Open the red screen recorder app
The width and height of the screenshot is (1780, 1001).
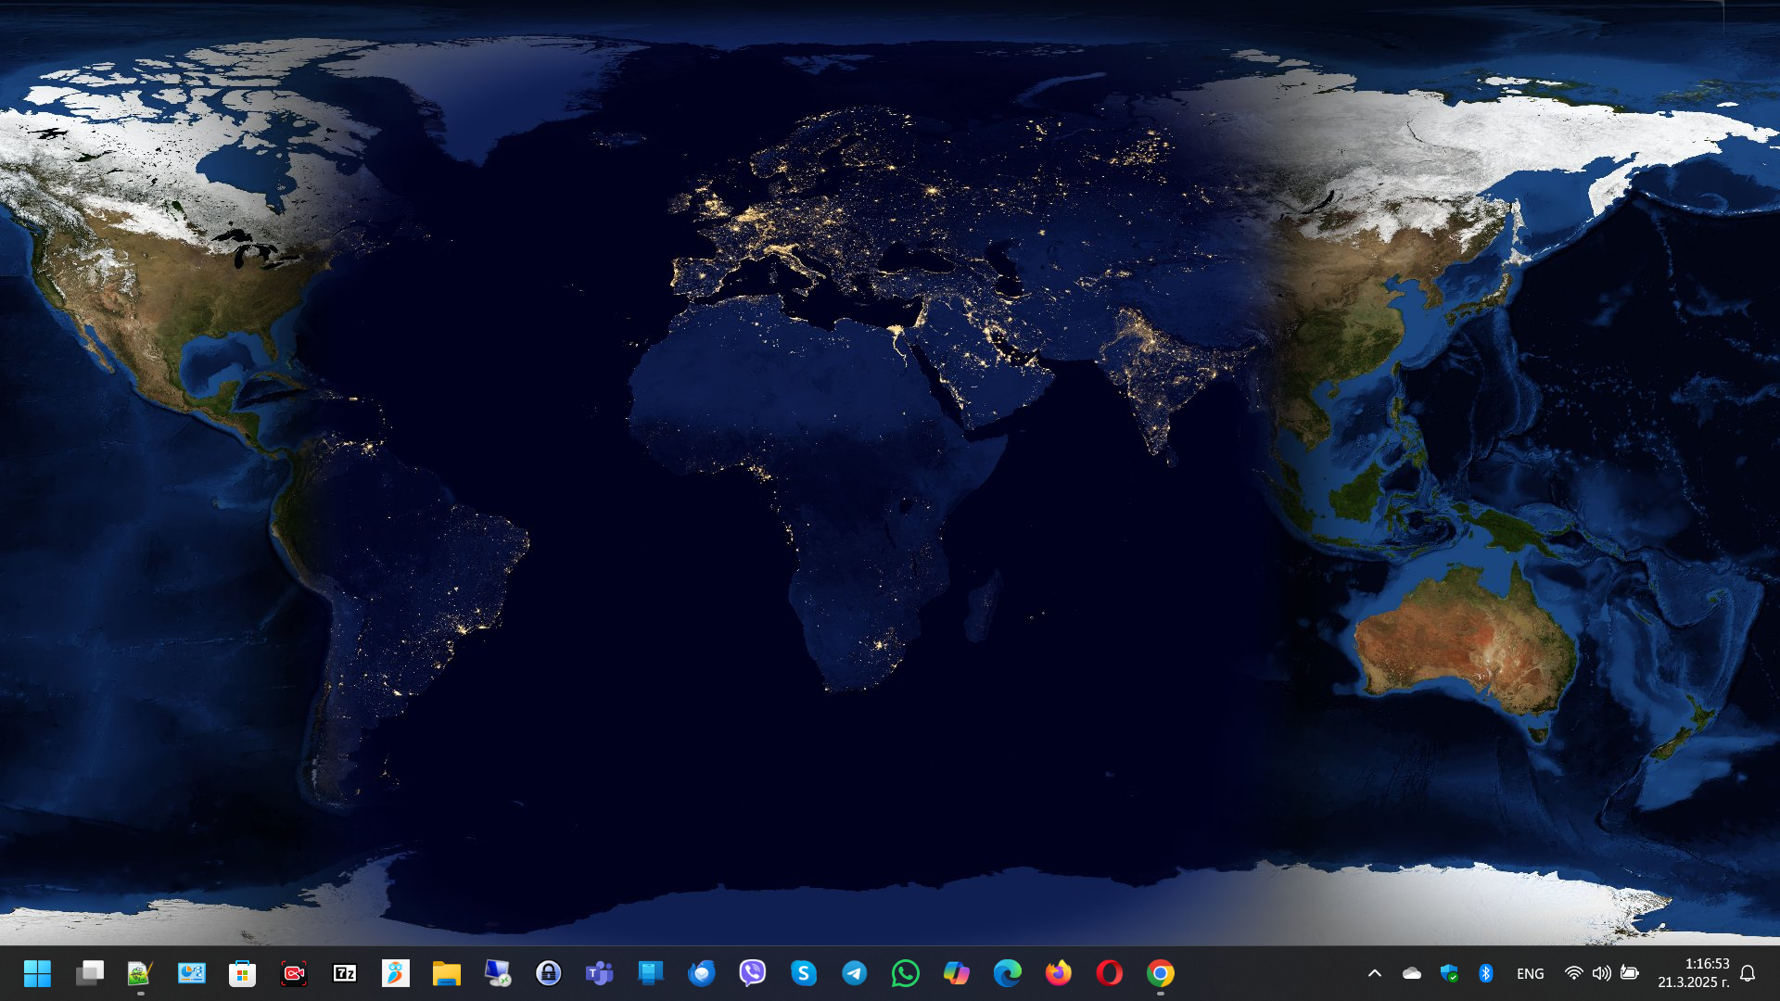pos(294,973)
